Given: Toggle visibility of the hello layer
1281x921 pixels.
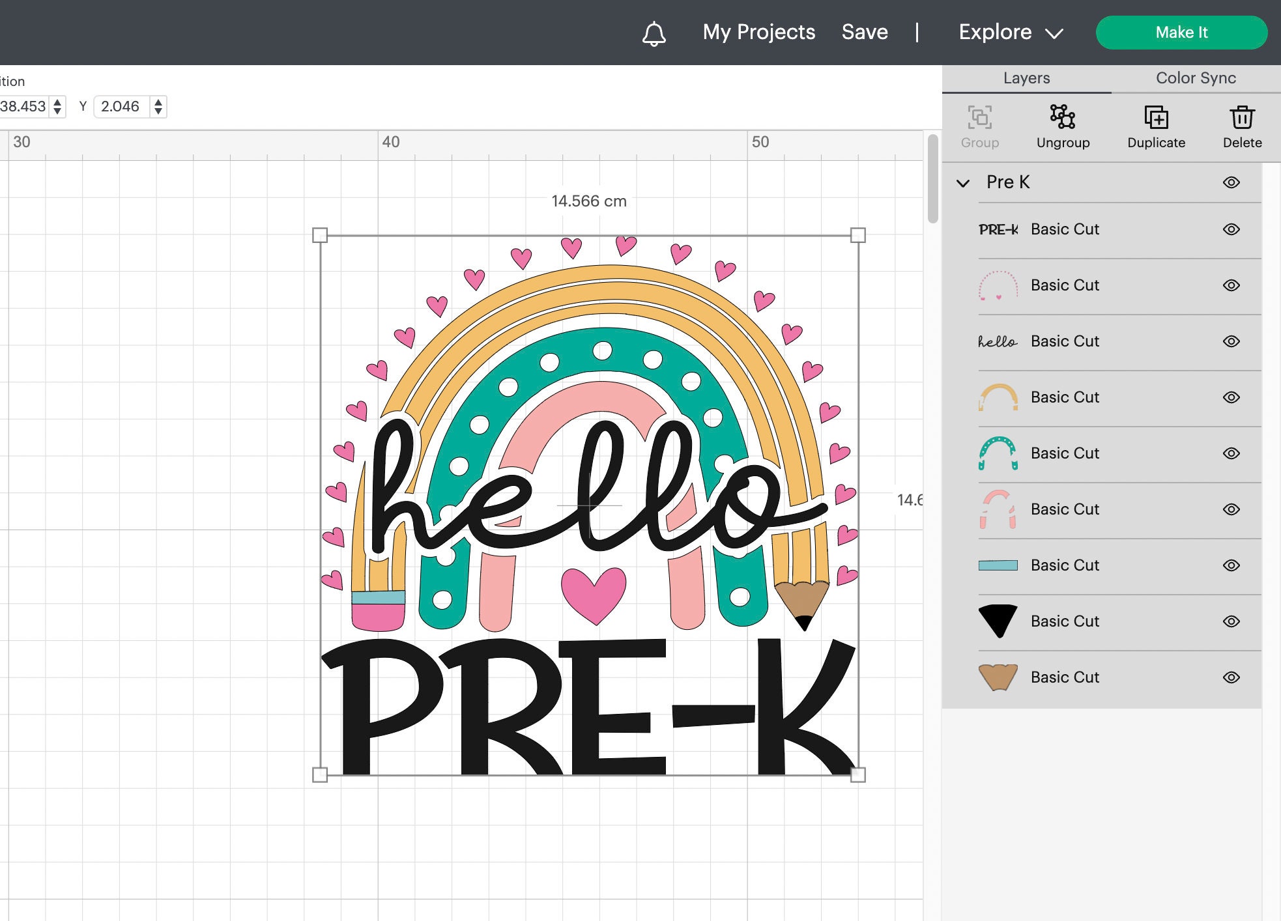Looking at the screenshot, I should click(1231, 341).
